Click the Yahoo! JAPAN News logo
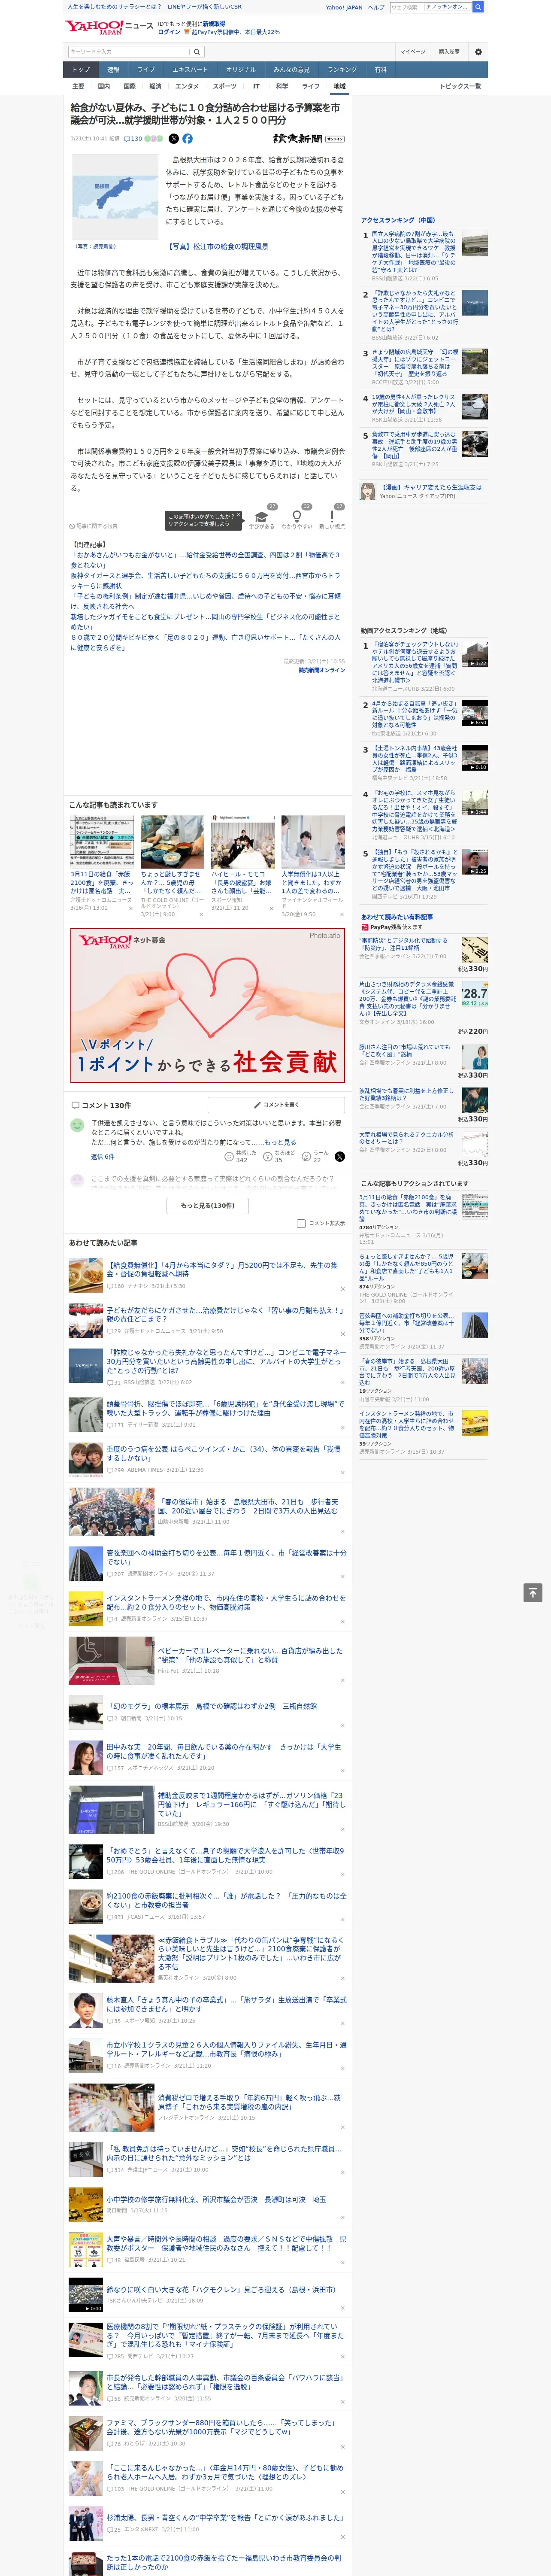Image resolution: width=551 pixels, height=2576 pixels. coord(109,27)
